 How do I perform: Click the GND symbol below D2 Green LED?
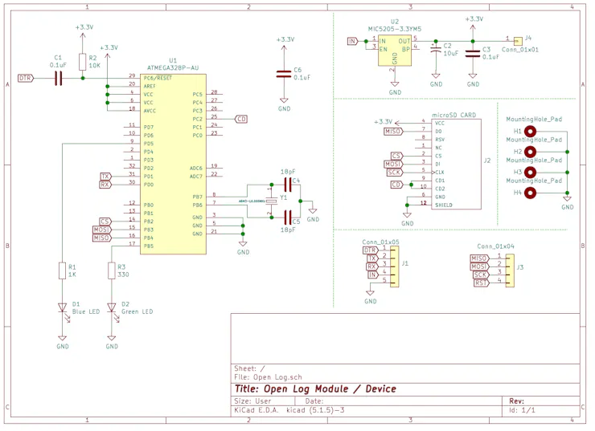tap(112, 342)
